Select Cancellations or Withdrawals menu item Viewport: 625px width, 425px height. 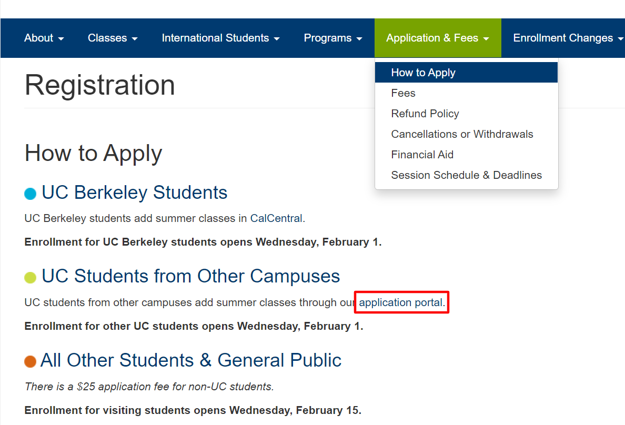(462, 134)
